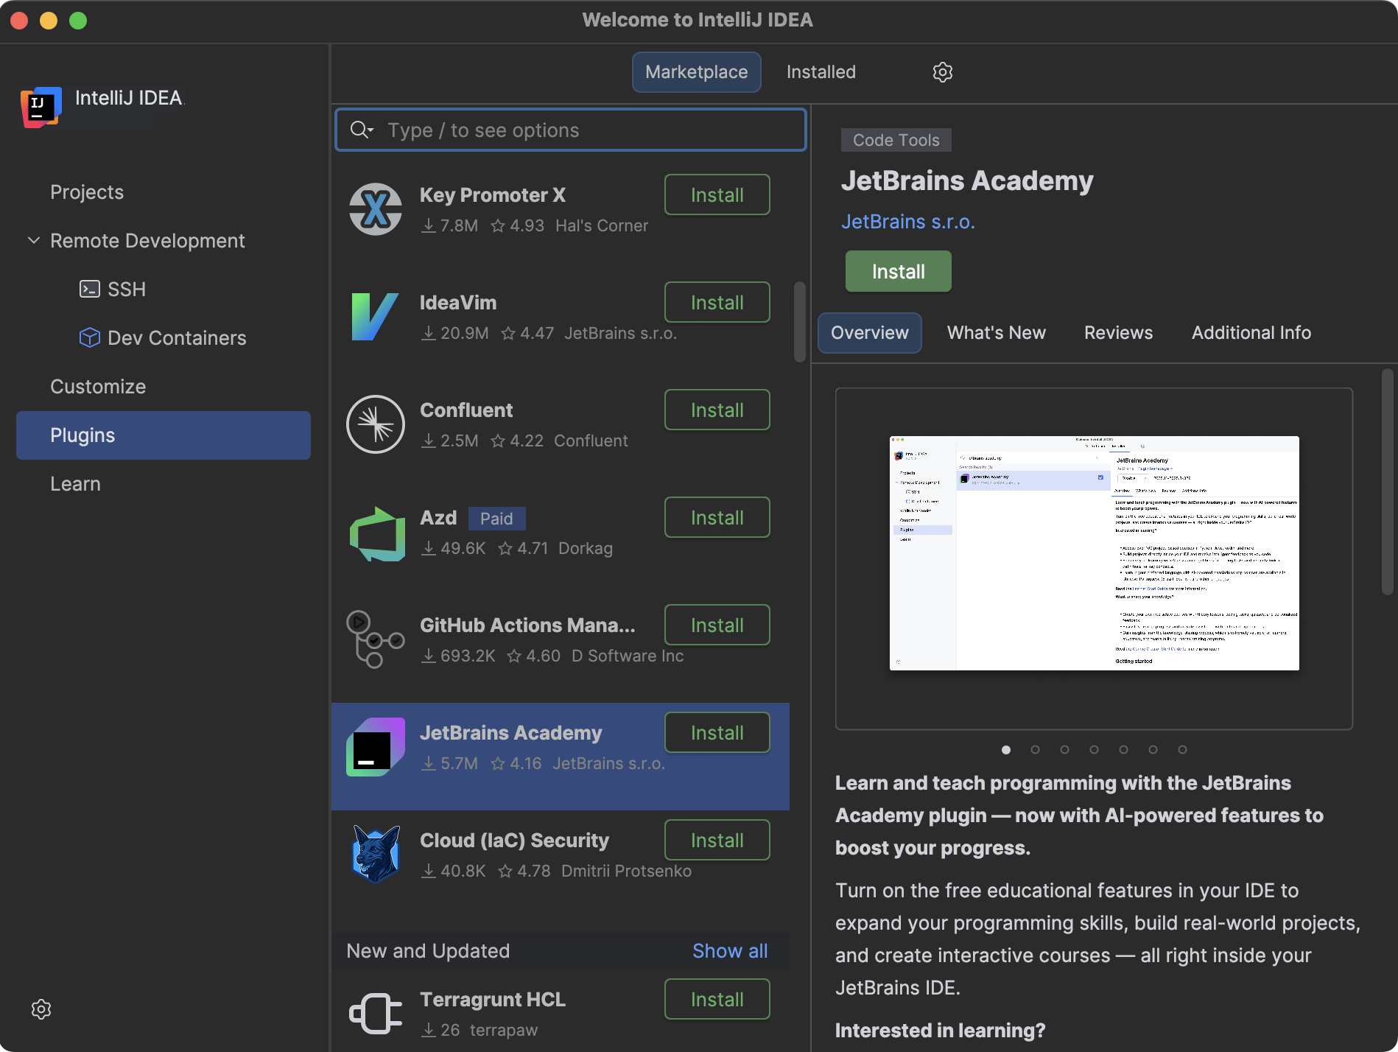Open the Overview tab
This screenshot has width=1398, height=1052.
(x=869, y=333)
